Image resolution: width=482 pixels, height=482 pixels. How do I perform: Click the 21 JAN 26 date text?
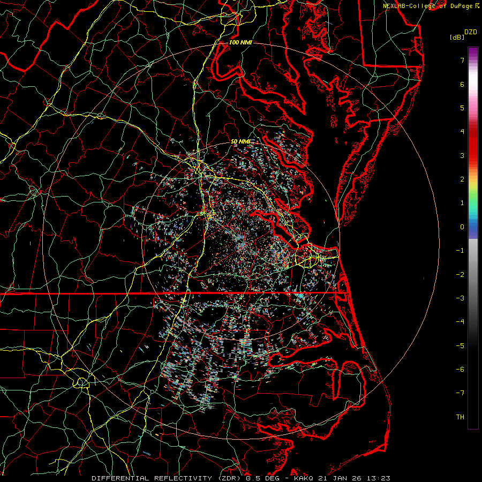coord(341,478)
